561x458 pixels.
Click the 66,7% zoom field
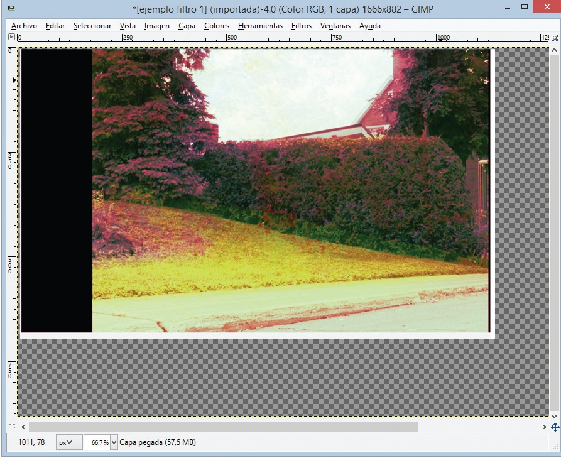point(97,443)
